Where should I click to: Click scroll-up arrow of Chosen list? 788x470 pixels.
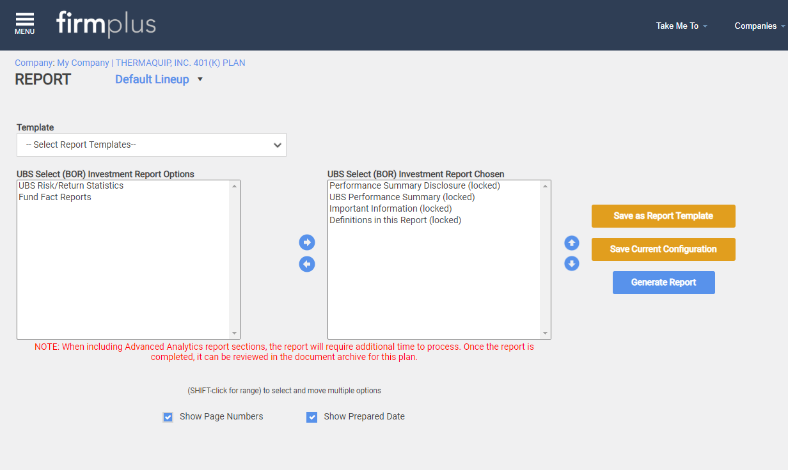pos(546,186)
